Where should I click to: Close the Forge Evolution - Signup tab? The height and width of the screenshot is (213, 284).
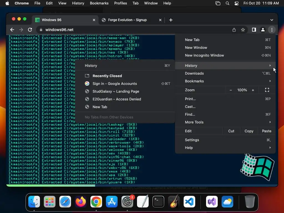pos(160,20)
